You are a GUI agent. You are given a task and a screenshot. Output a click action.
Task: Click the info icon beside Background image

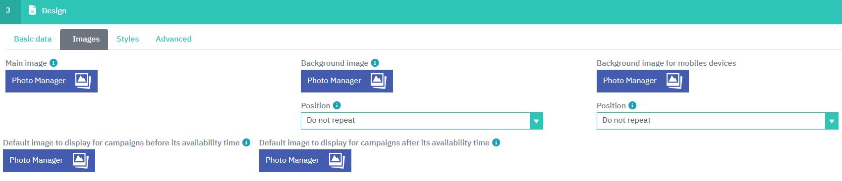pyautogui.click(x=375, y=63)
